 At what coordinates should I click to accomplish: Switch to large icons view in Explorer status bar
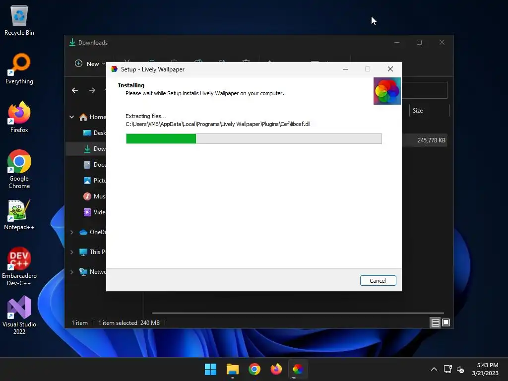click(446, 322)
